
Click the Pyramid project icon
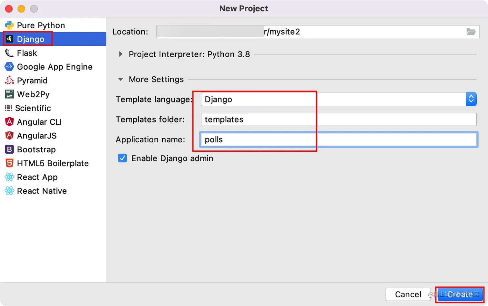pyautogui.click(x=9, y=81)
